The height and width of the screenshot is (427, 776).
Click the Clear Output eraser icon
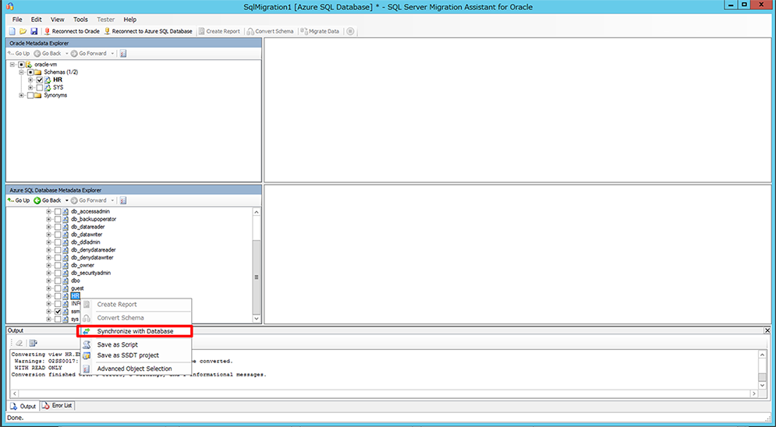19,343
